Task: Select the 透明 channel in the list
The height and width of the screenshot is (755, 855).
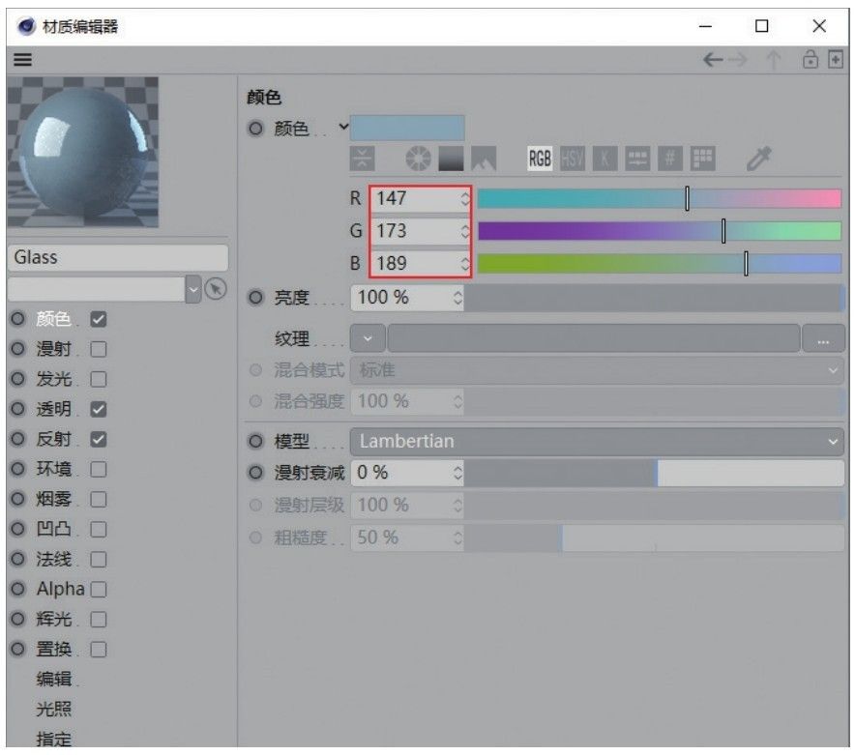Action: [53, 409]
